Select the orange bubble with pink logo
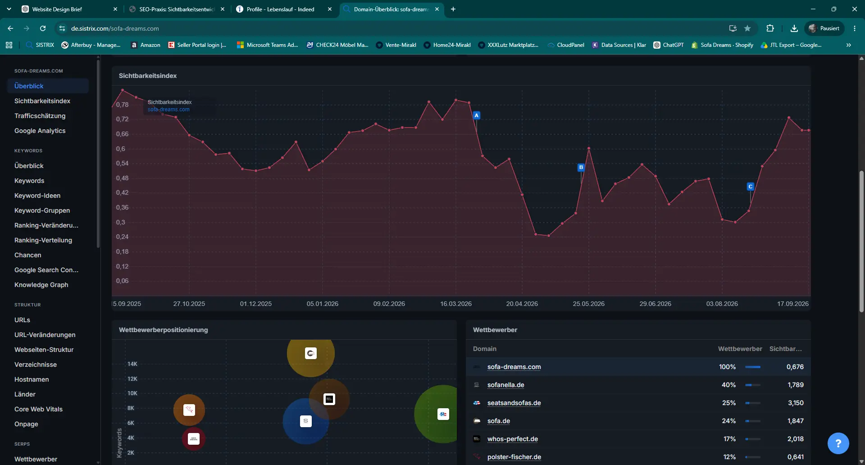 tap(189, 410)
